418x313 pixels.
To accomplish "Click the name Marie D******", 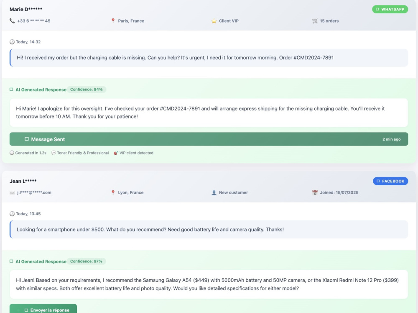I will coord(26,9).
